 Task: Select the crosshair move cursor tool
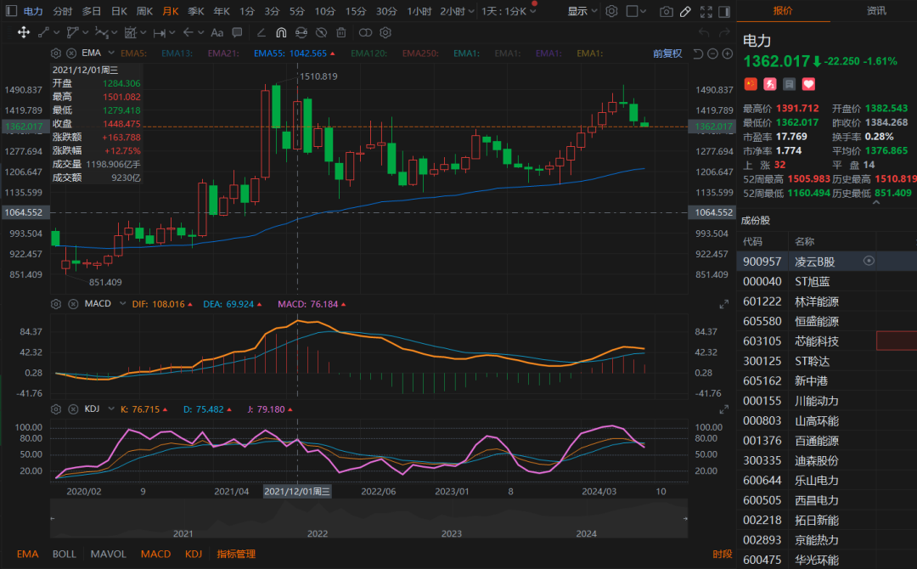pos(24,32)
